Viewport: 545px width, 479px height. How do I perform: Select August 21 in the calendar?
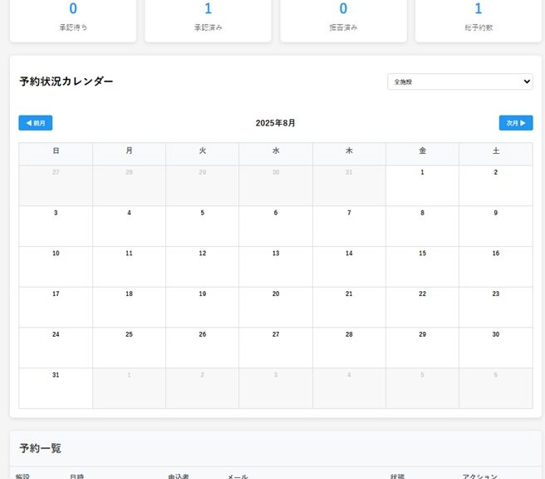[349, 307]
